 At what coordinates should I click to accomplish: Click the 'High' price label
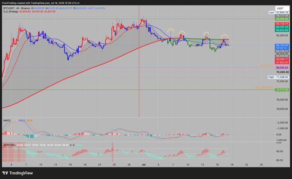pyautogui.click(x=271, y=77)
